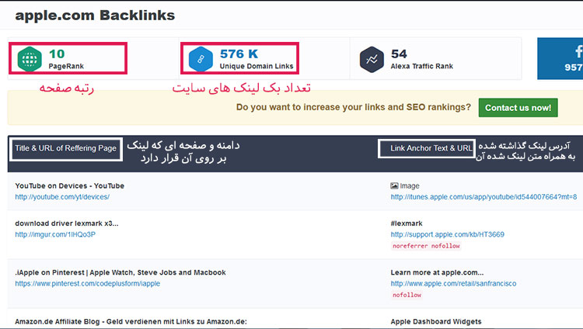This screenshot has width=583, height=329.
Task: Click the Image anchor text label
Action: click(410, 185)
